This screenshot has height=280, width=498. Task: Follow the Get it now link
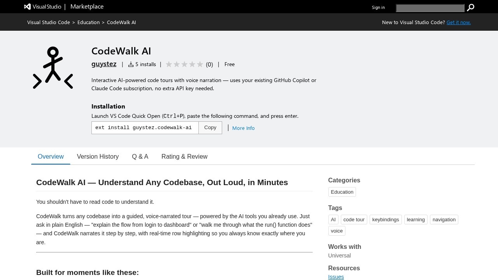pyautogui.click(x=459, y=22)
